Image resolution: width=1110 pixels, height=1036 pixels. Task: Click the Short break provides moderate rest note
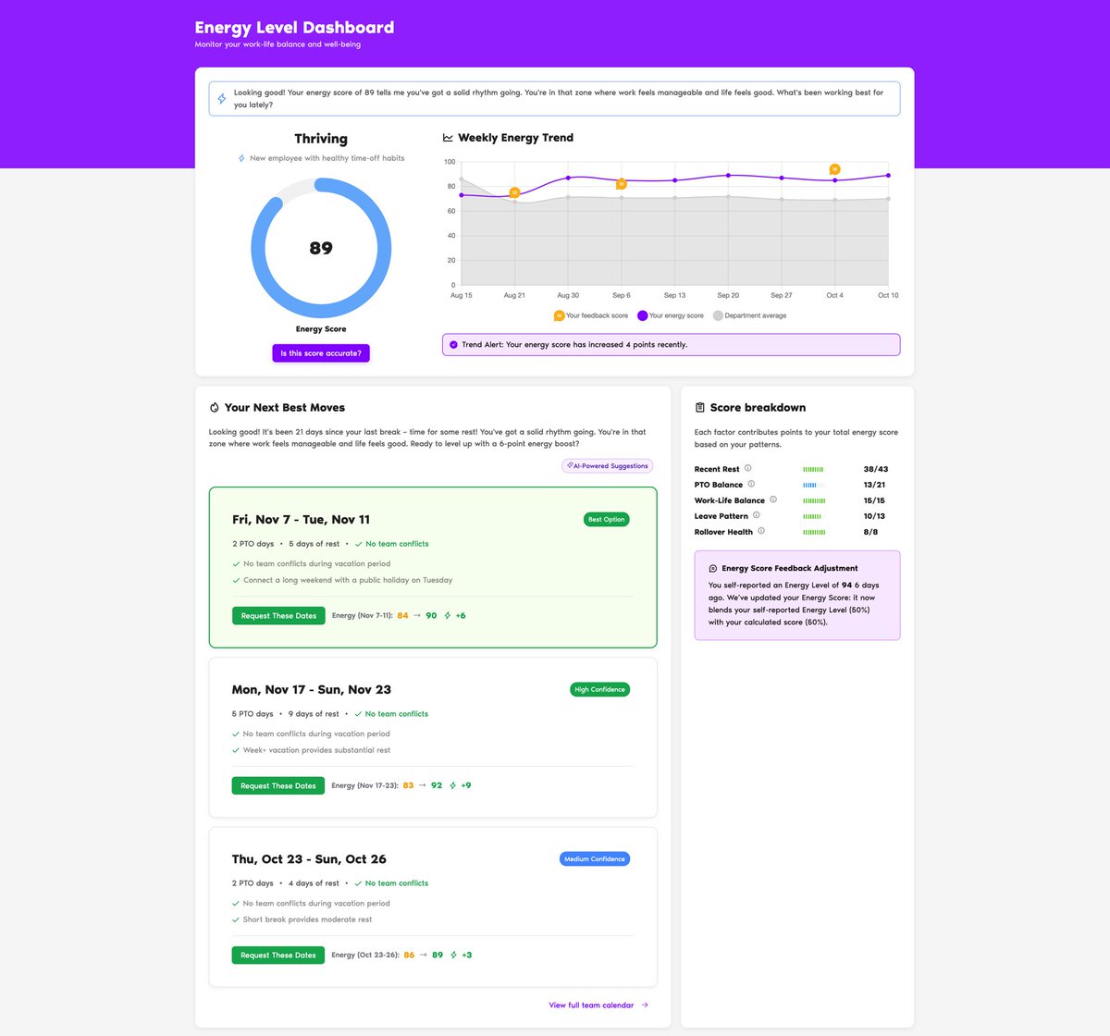[307, 919]
